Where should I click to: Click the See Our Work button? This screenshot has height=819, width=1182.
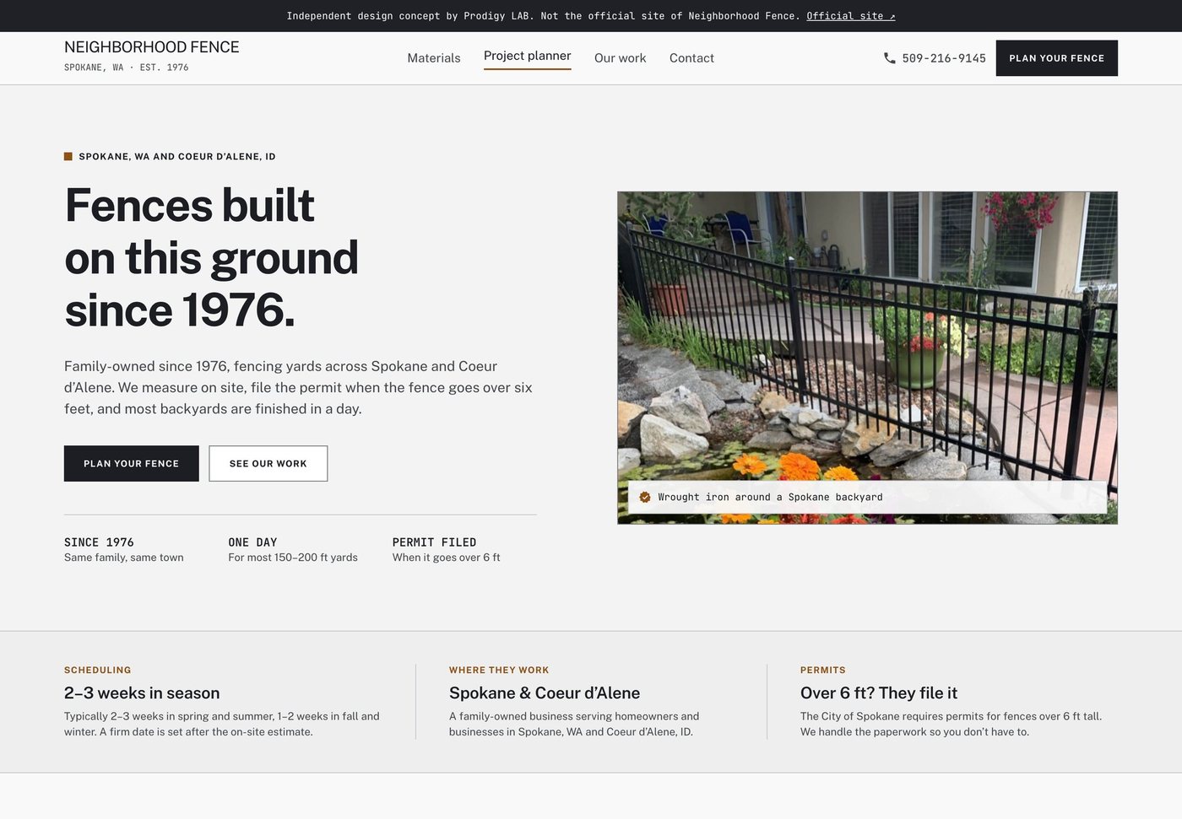pos(268,464)
